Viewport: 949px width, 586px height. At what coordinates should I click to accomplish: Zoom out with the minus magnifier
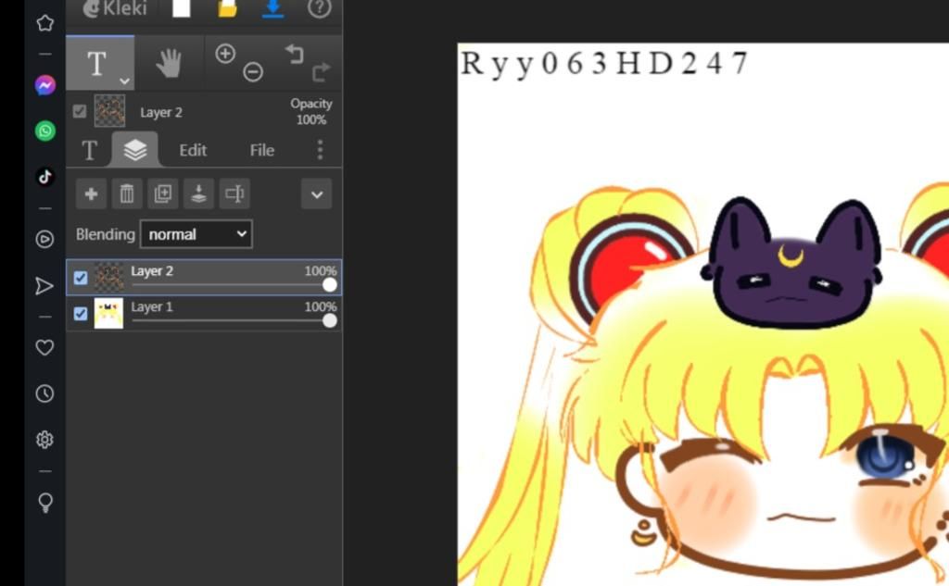click(x=253, y=72)
